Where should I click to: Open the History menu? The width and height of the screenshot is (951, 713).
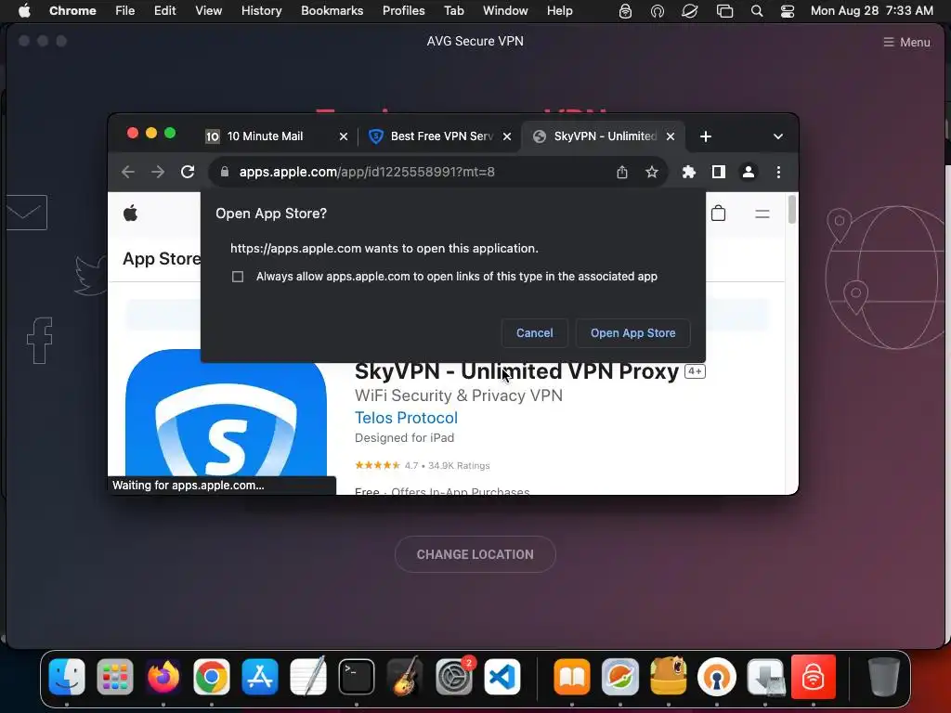click(261, 11)
